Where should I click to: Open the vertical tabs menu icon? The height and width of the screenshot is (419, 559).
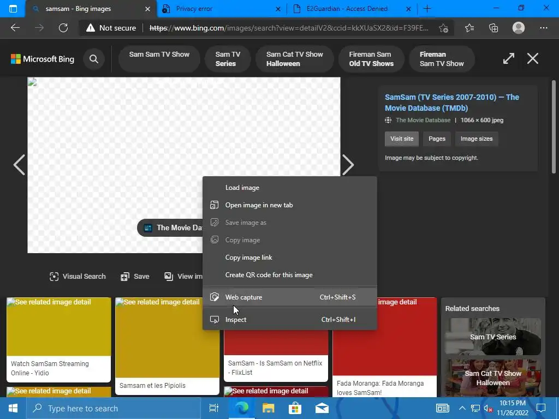13,9
